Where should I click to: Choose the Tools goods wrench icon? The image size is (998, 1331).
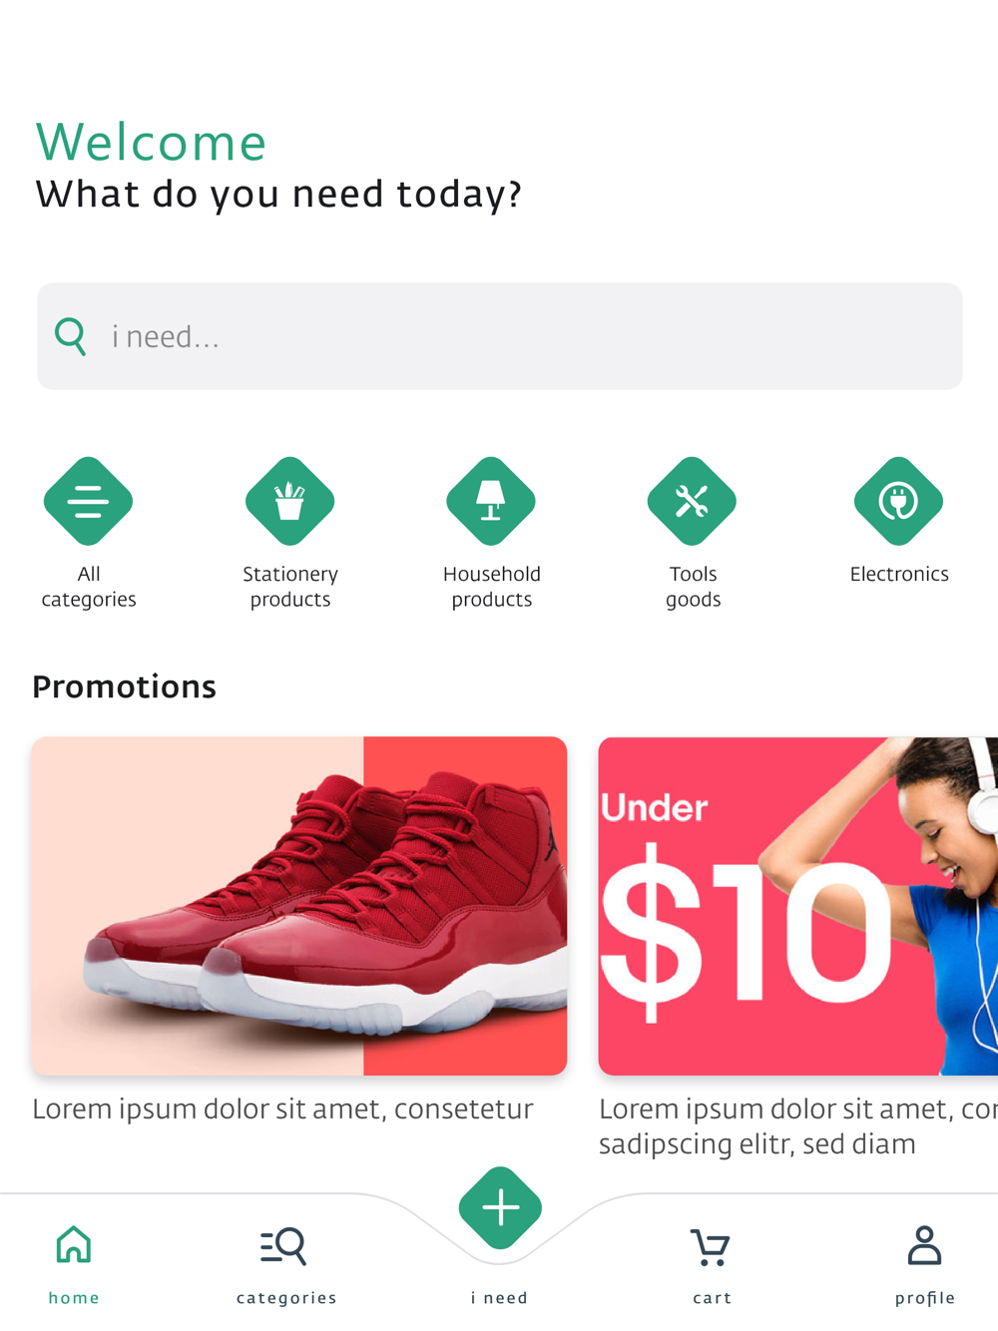692,501
